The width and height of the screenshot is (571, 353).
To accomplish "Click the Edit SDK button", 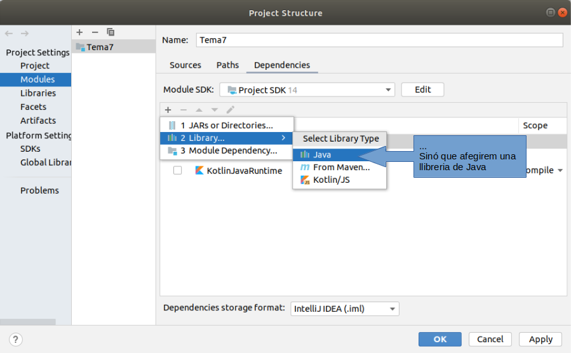I will [x=422, y=90].
